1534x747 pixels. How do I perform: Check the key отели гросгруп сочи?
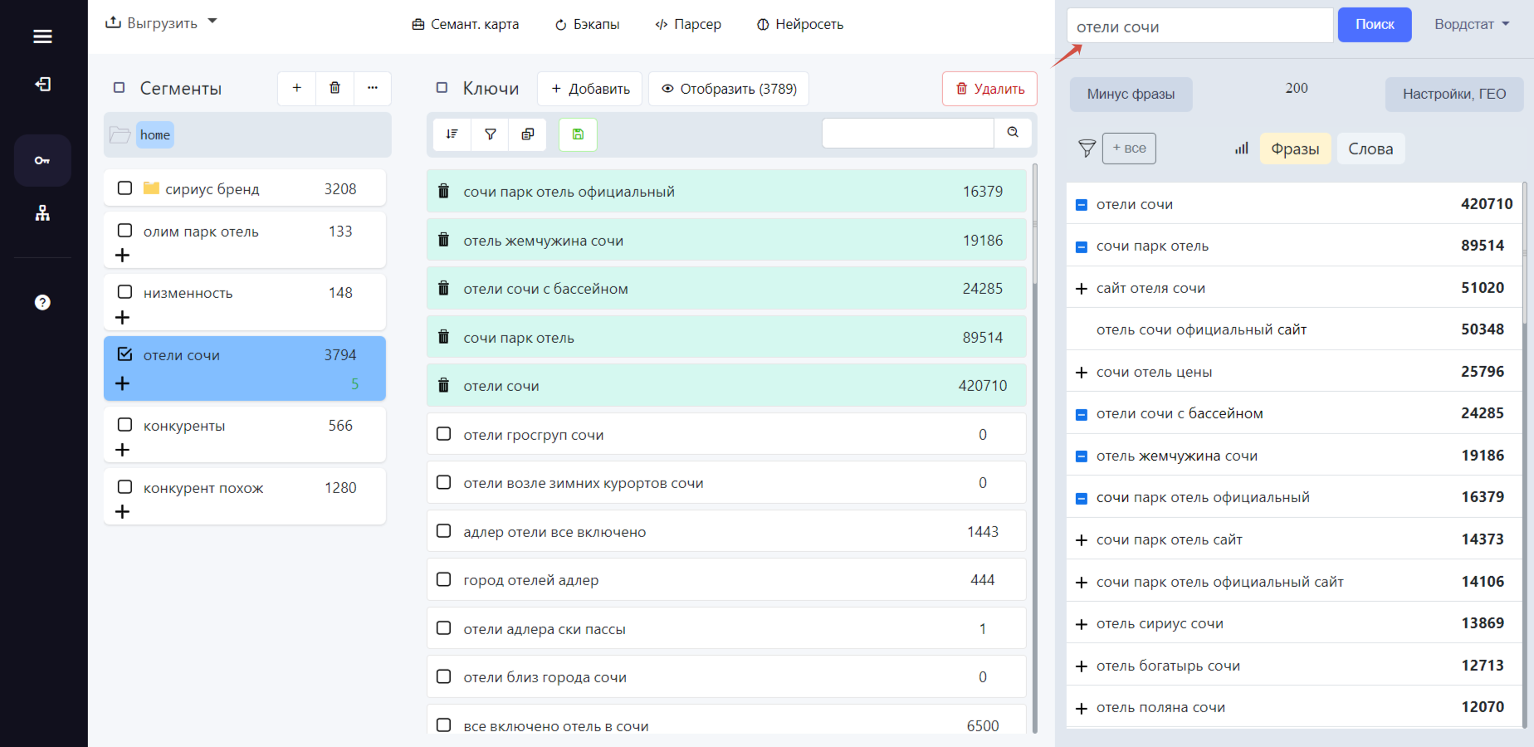[444, 434]
